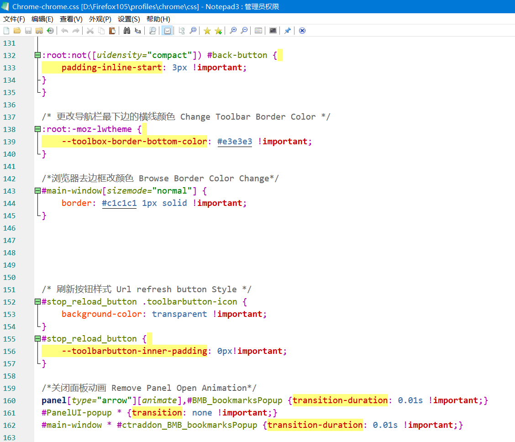Click the Zoom Out magnifier icon
Screen dimensions: 515x442
coord(244,31)
